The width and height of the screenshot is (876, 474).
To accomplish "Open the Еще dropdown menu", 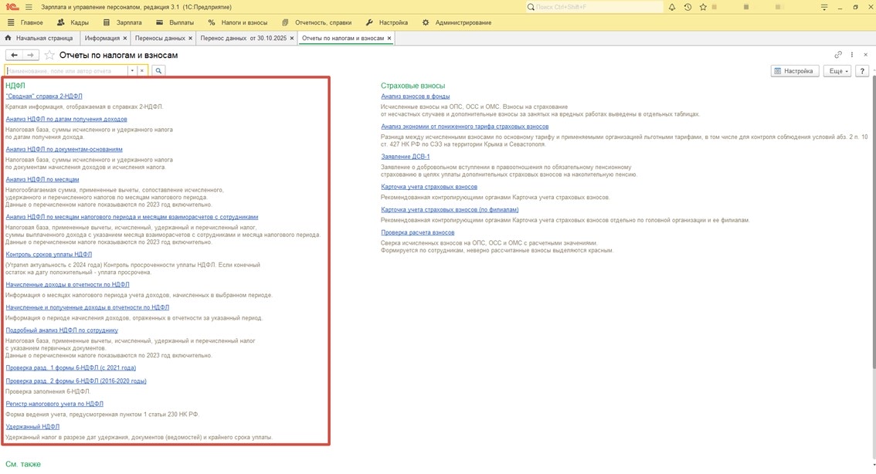I will click(837, 71).
